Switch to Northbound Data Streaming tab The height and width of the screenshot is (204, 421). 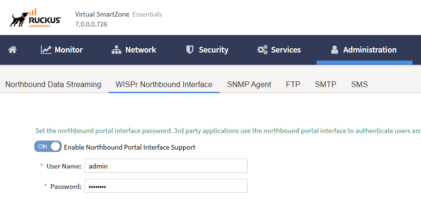tap(53, 85)
